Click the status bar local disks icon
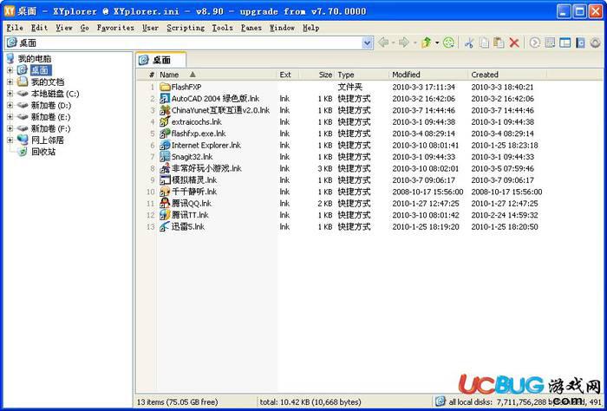 click(441, 401)
